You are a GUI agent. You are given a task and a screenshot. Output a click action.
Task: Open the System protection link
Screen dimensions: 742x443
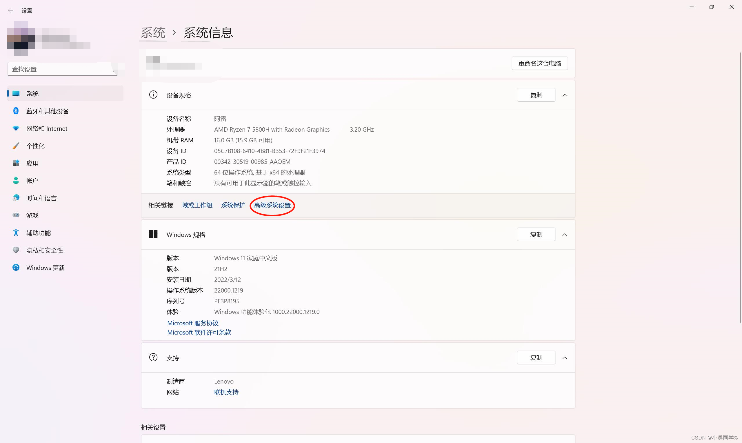233,205
